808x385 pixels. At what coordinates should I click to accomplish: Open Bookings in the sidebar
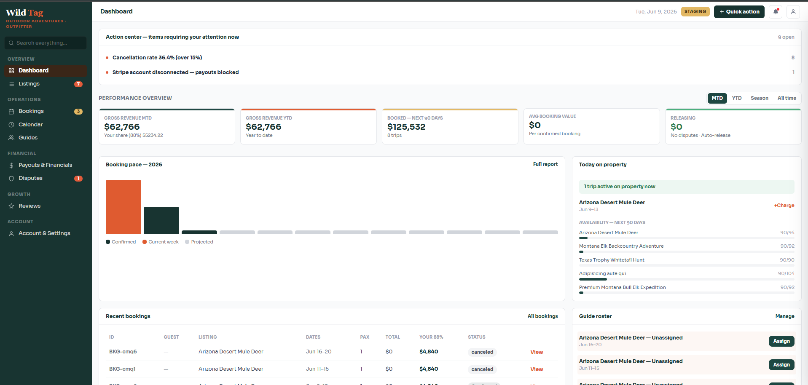click(46, 111)
